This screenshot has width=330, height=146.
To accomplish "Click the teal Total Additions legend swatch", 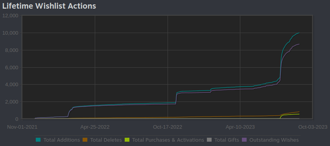I will click(38, 140).
